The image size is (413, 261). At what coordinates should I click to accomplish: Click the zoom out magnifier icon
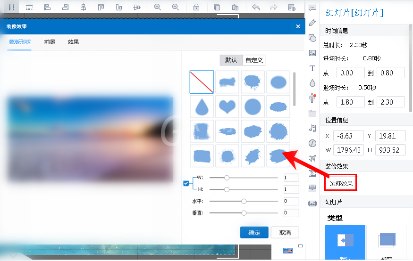tap(176, 7)
